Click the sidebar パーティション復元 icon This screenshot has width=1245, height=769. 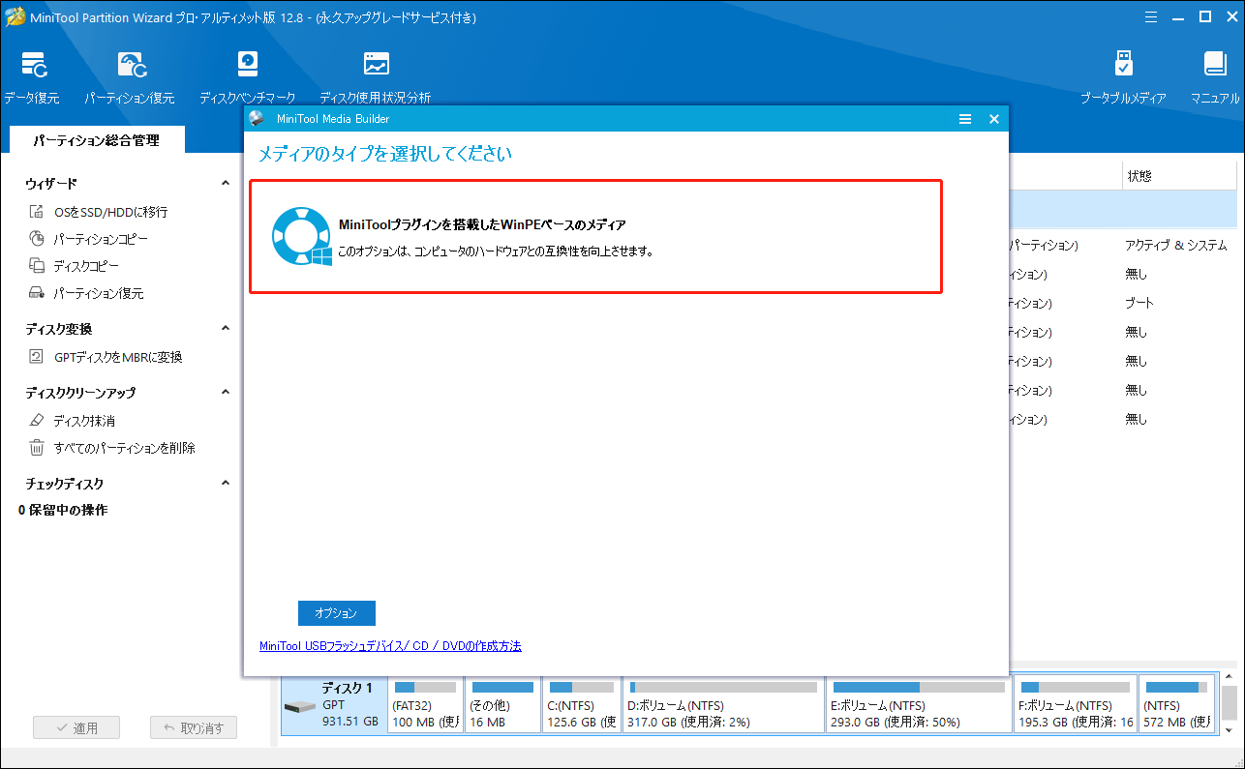click(37, 293)
